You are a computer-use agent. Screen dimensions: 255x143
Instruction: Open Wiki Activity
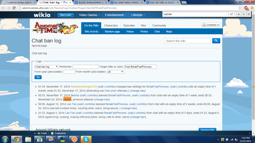click(91, 31)
